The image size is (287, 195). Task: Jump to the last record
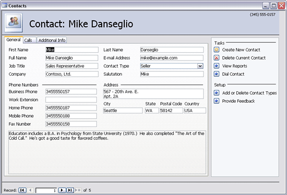click(70, 190)
